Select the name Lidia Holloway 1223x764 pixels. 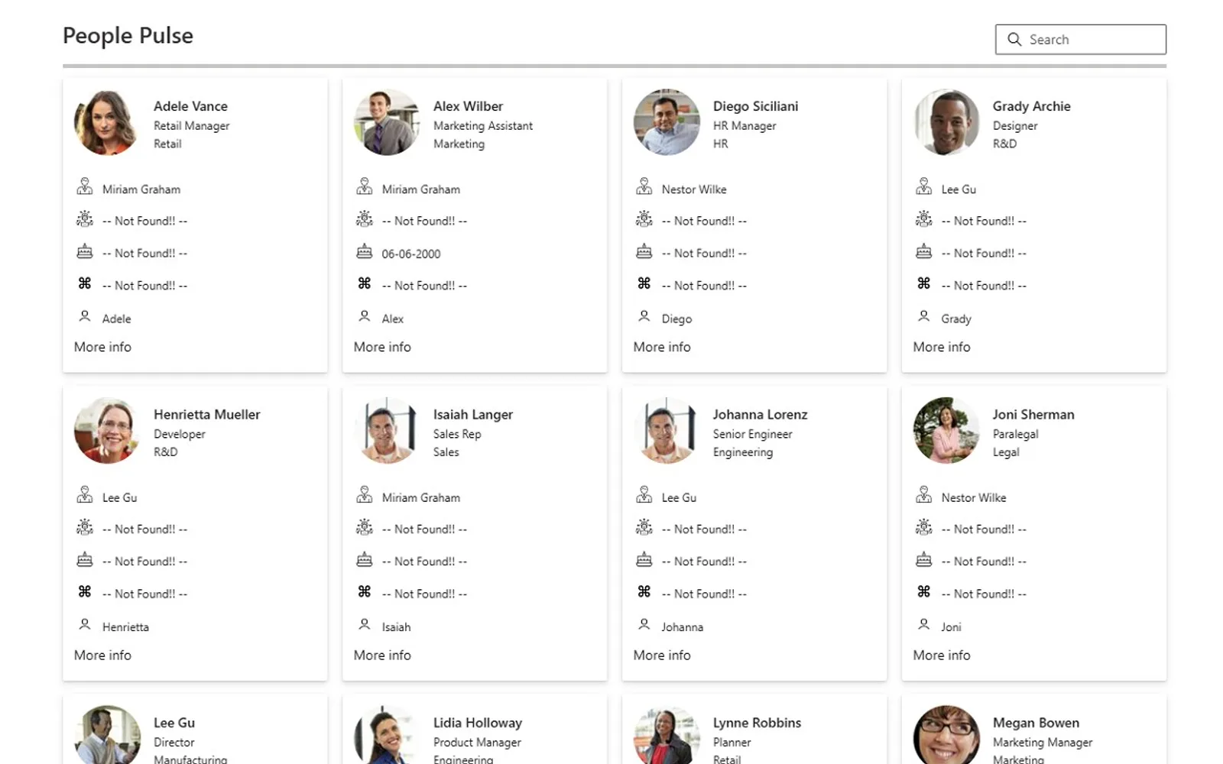(478, 723)
